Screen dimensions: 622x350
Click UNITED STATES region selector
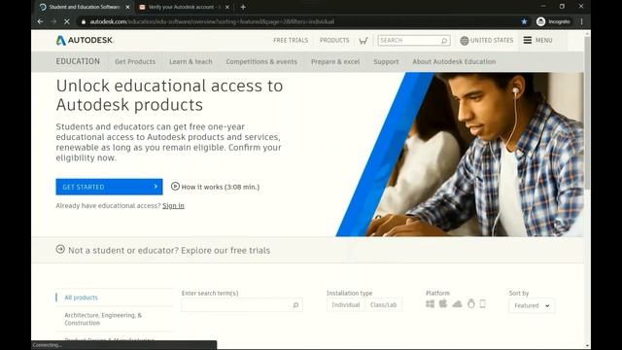(492, 41)
